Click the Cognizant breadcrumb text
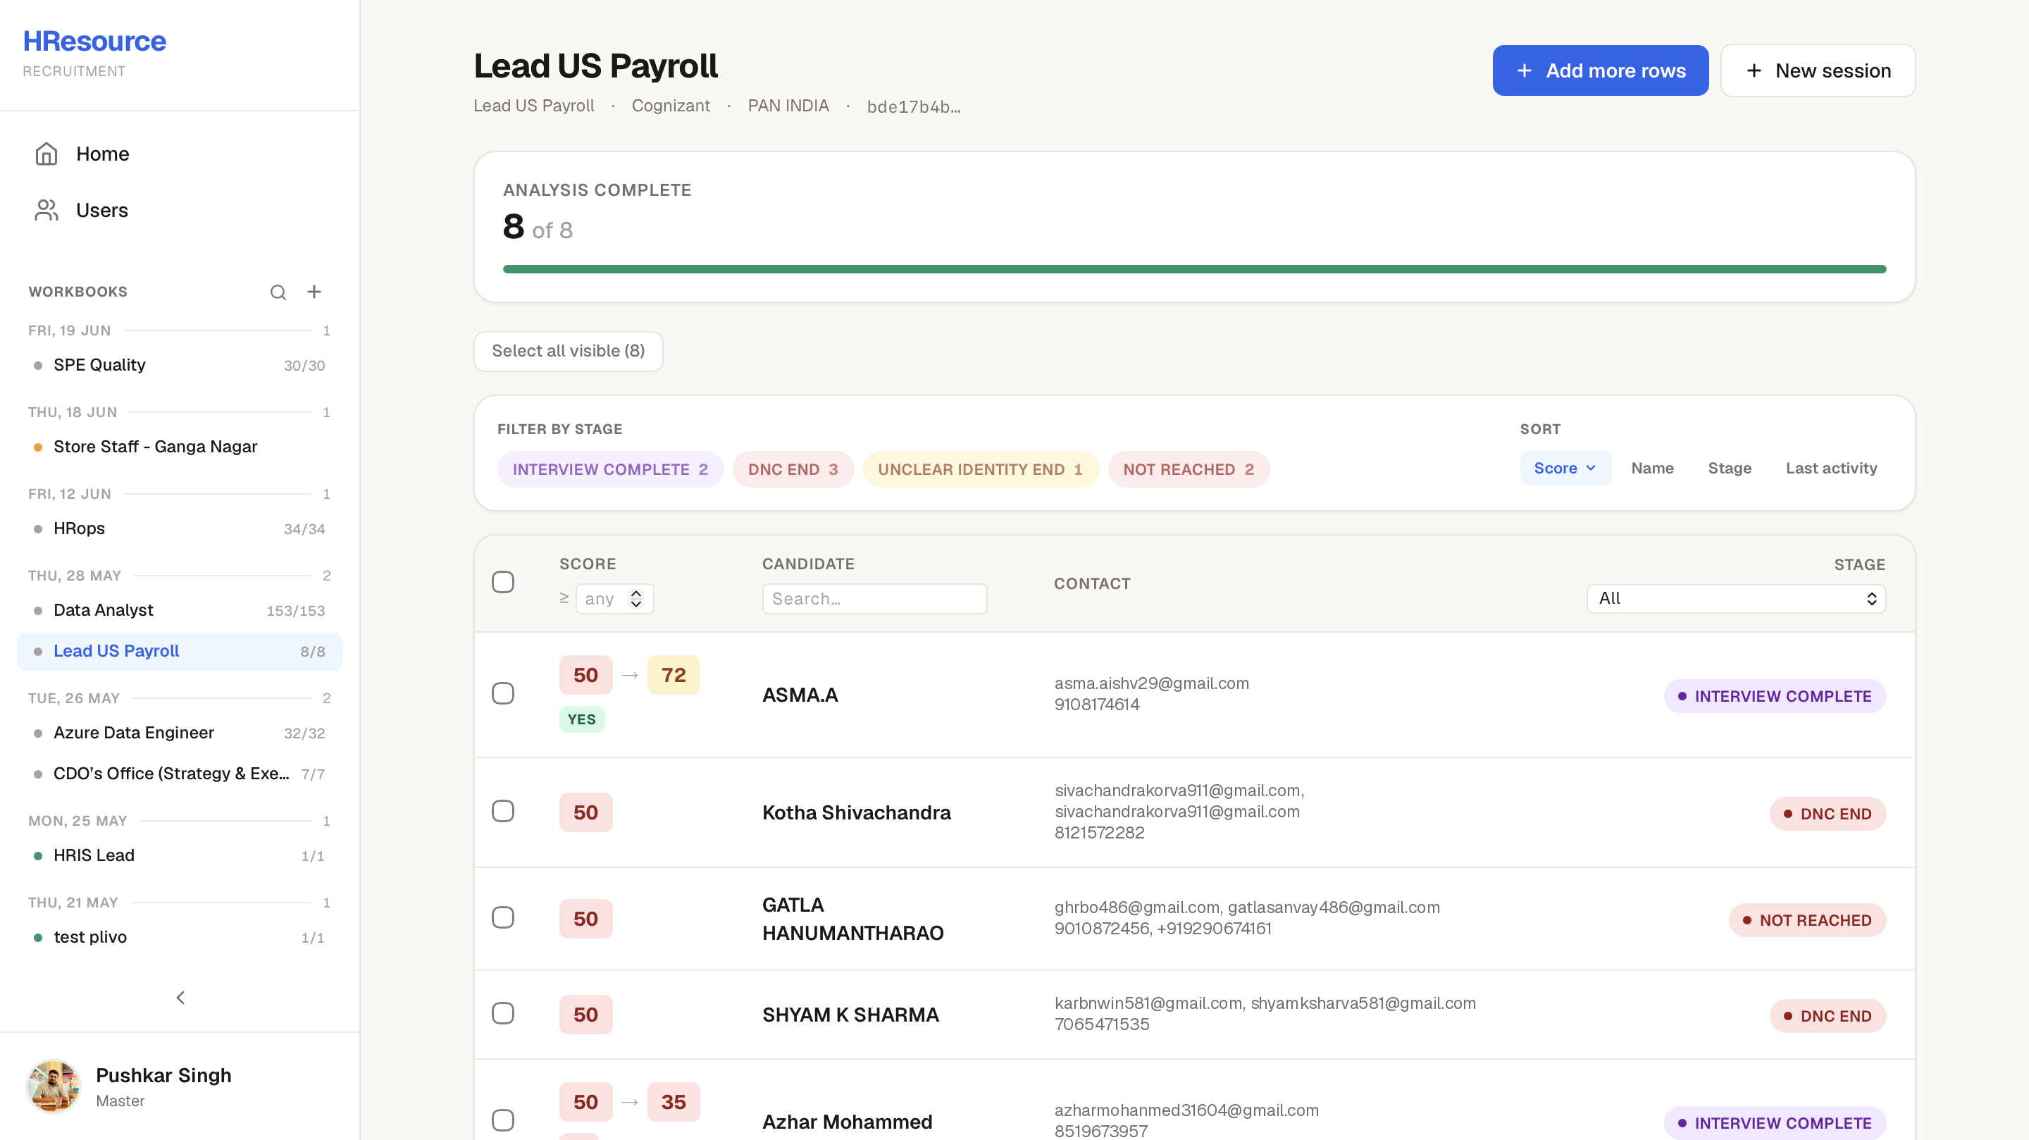 [x=670, y=106]
